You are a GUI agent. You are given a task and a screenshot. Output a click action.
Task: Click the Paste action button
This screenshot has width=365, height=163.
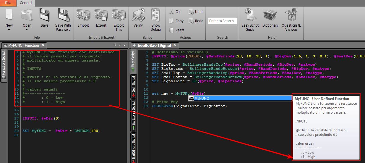(x=176, y=30)
